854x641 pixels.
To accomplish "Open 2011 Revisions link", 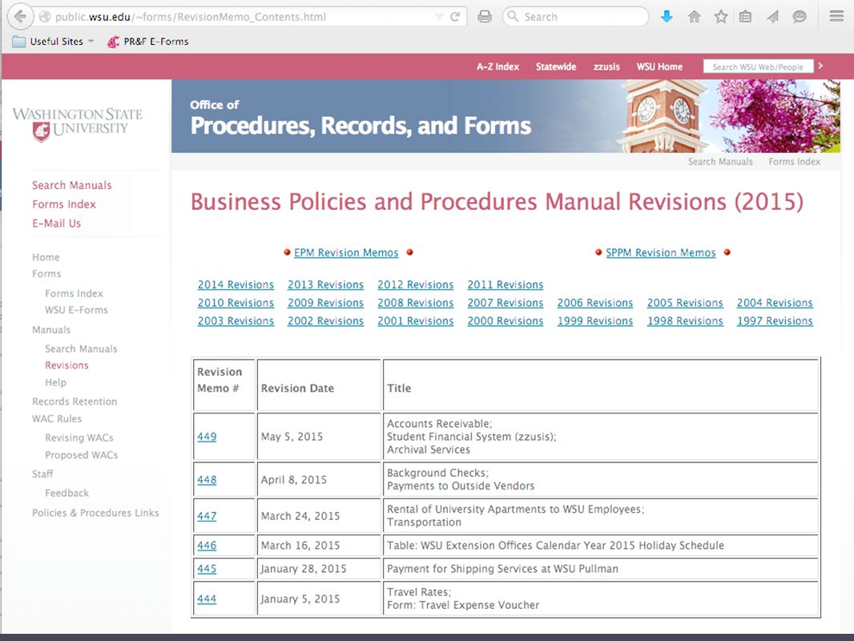I will coord(506,284).
